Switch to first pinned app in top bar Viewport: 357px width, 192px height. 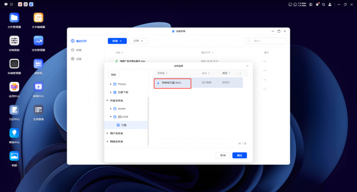click(20, 4)
